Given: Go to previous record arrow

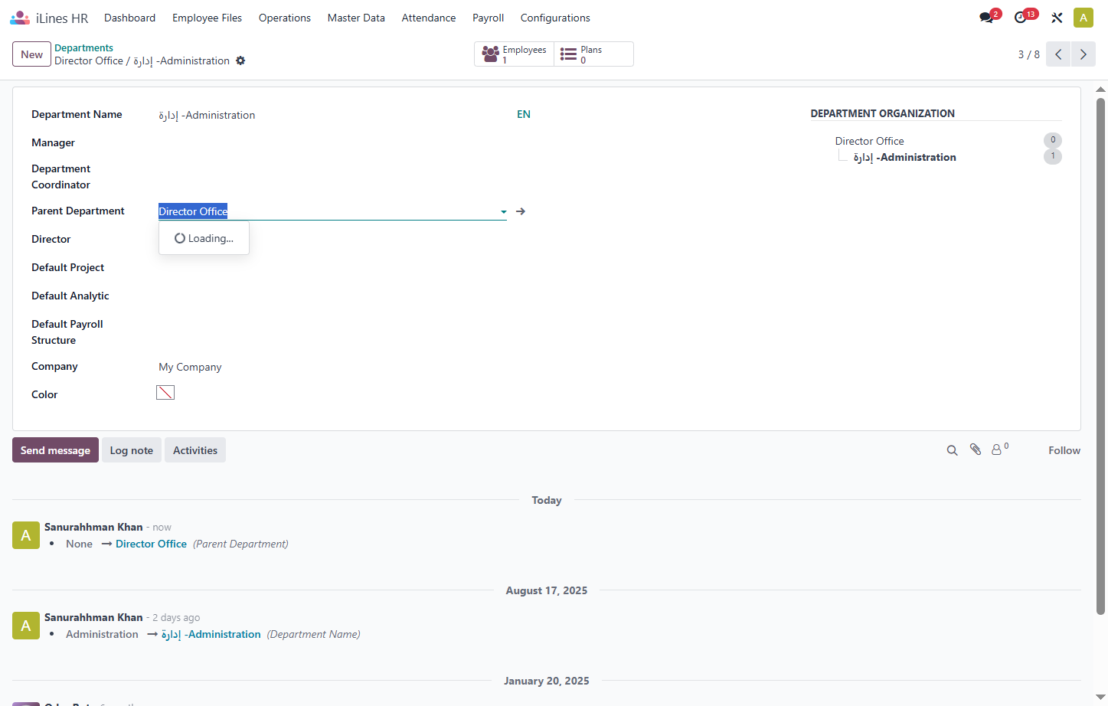Looking at the screenshot, I should [1058, 54].
